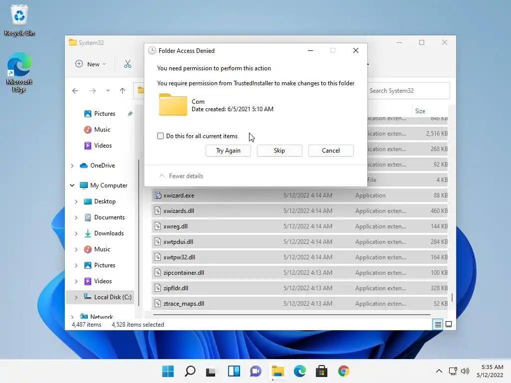Collapse the Fewer details section
511x383 pixels.
pyautogui.click(x=181, y=176)
